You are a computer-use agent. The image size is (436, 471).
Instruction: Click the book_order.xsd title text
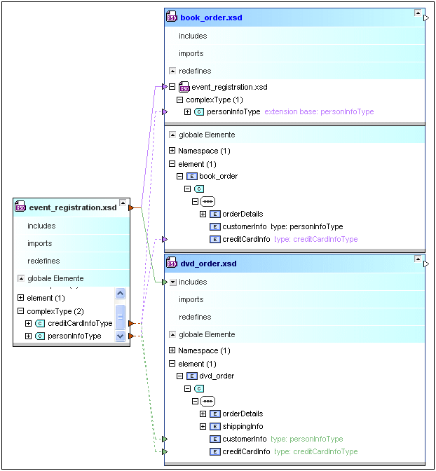(211, 18)
